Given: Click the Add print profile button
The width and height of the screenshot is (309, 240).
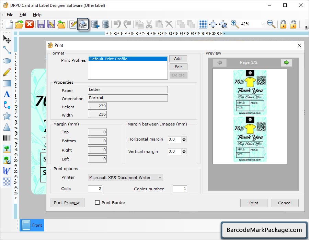Looking at the screenshot, I should point(178,59).
